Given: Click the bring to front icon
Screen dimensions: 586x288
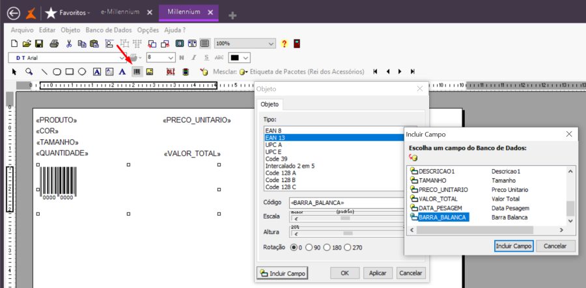Looking at the screenshot, I should pyautogui.click(x=152, y=44).
